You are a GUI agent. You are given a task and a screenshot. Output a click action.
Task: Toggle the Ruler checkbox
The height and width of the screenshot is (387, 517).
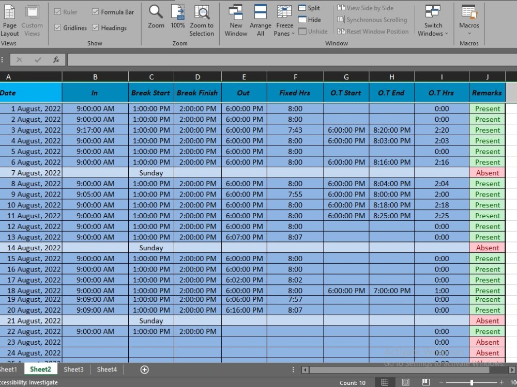point(57,12)
